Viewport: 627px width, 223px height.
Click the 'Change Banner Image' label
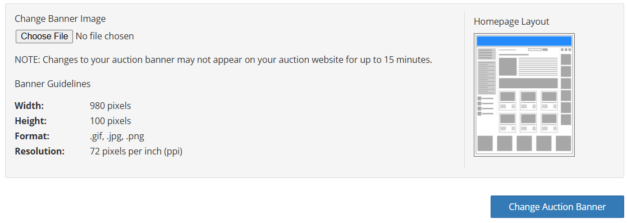click(60, 19)
